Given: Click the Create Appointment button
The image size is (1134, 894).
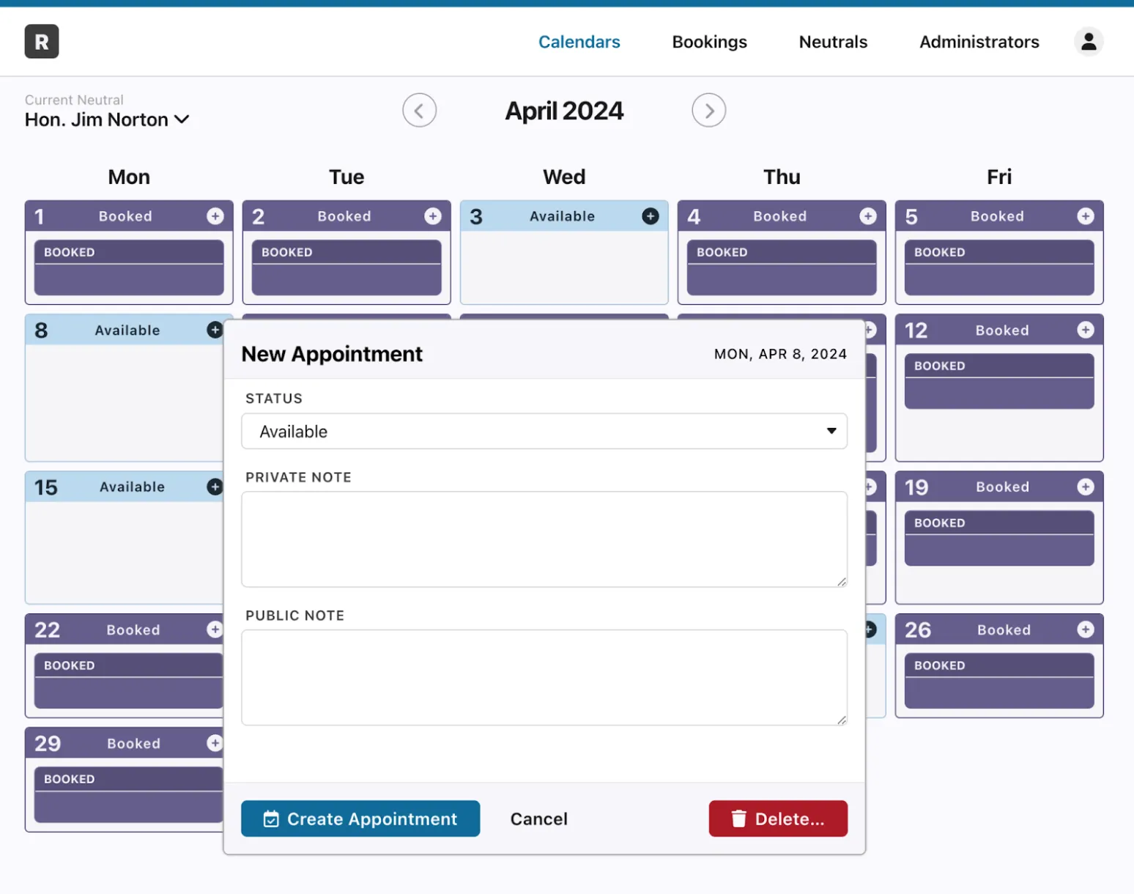Looking at the screenshot, I should pos(360,819).
